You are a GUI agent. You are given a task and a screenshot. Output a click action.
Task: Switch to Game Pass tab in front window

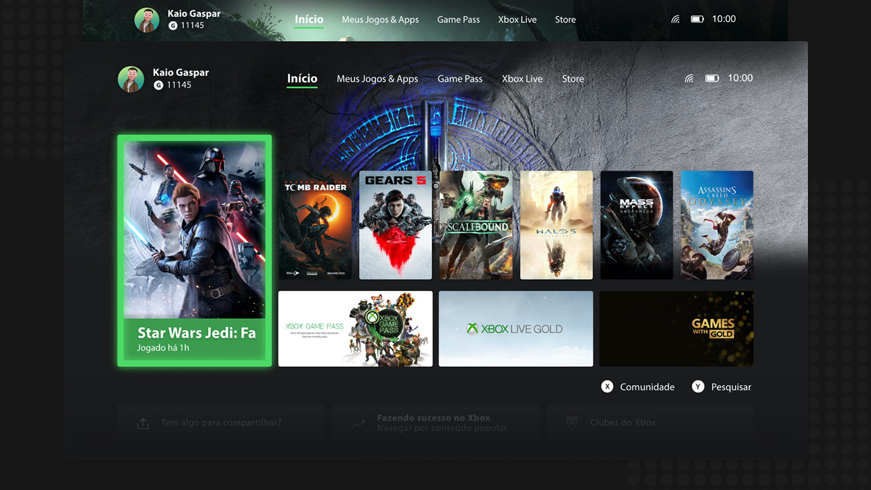click(x=460, y=79)
